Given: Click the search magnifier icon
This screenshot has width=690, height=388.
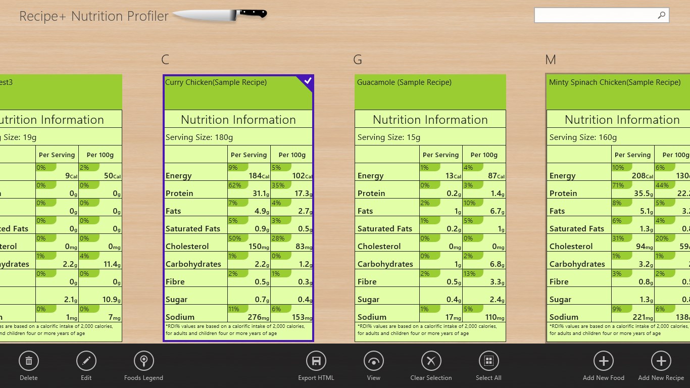Looking at the screenshot, I should [661, 16].
